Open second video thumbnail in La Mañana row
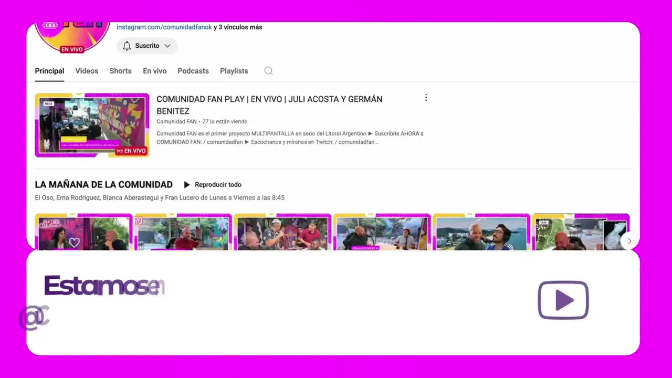Viewport: 672px width, 378px height. tap(183, 232)
